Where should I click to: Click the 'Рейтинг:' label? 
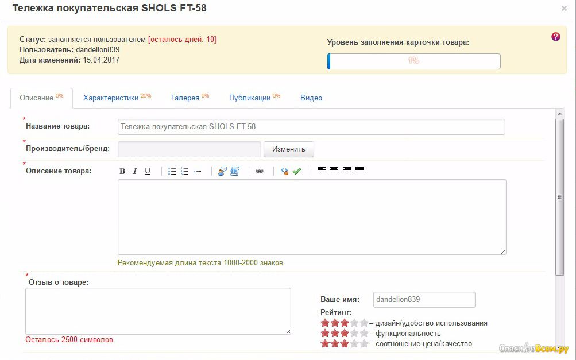tap(336, 312)
